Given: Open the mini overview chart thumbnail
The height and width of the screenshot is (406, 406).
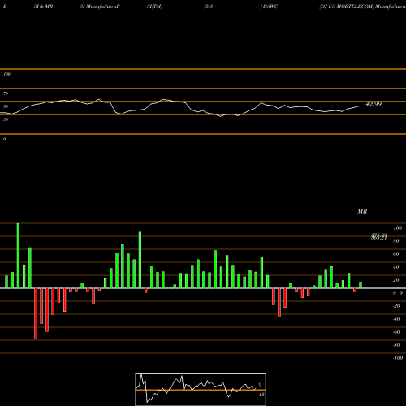Looking at the screenshot, I should pyautogui.click(x=201, y=389).
